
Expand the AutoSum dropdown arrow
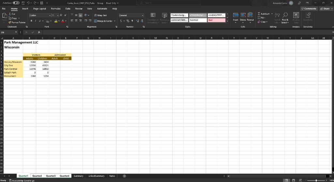coord(272,14)
